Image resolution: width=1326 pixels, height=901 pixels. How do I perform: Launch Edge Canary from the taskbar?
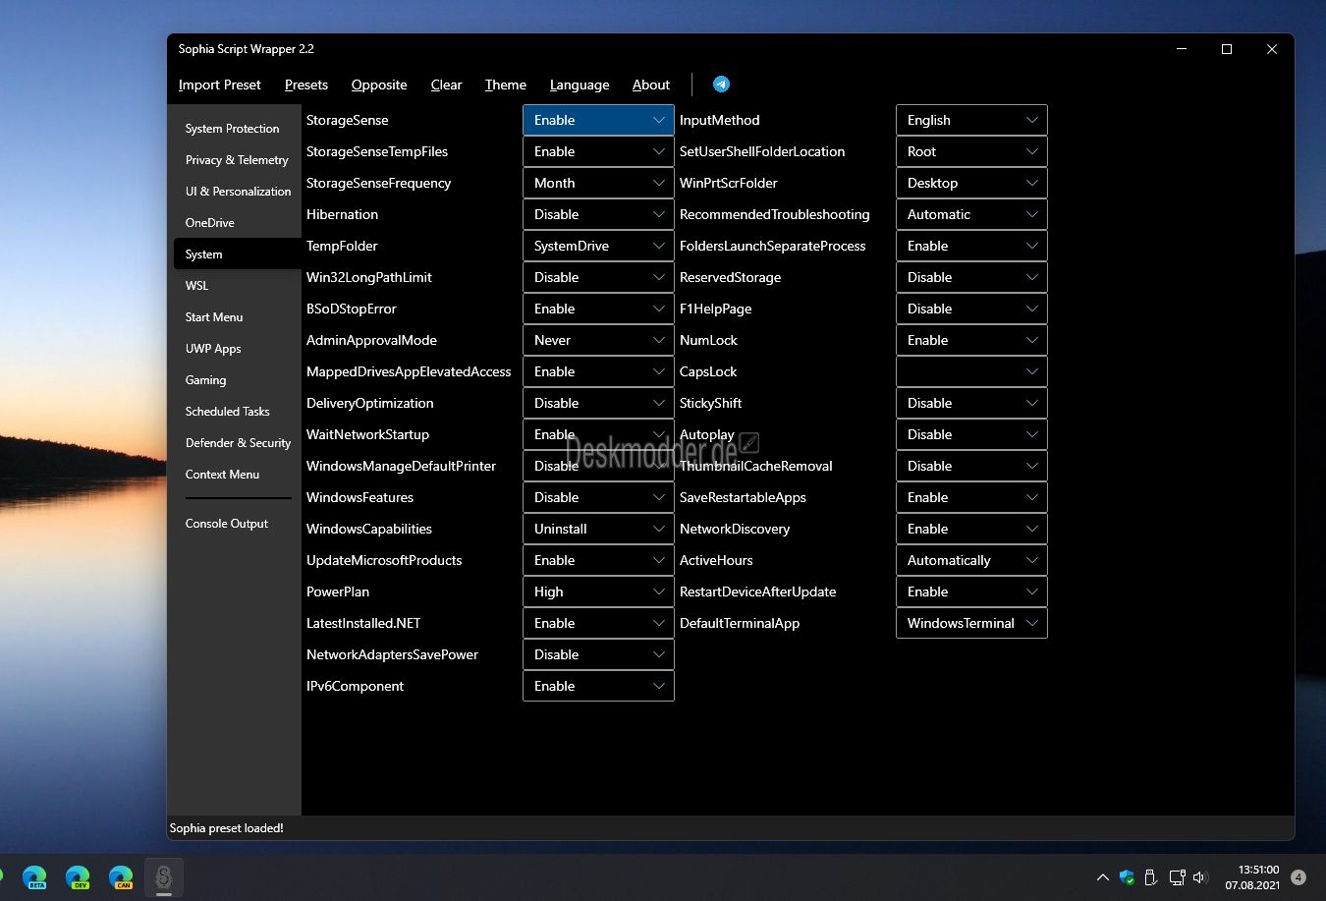pos(121,877)
